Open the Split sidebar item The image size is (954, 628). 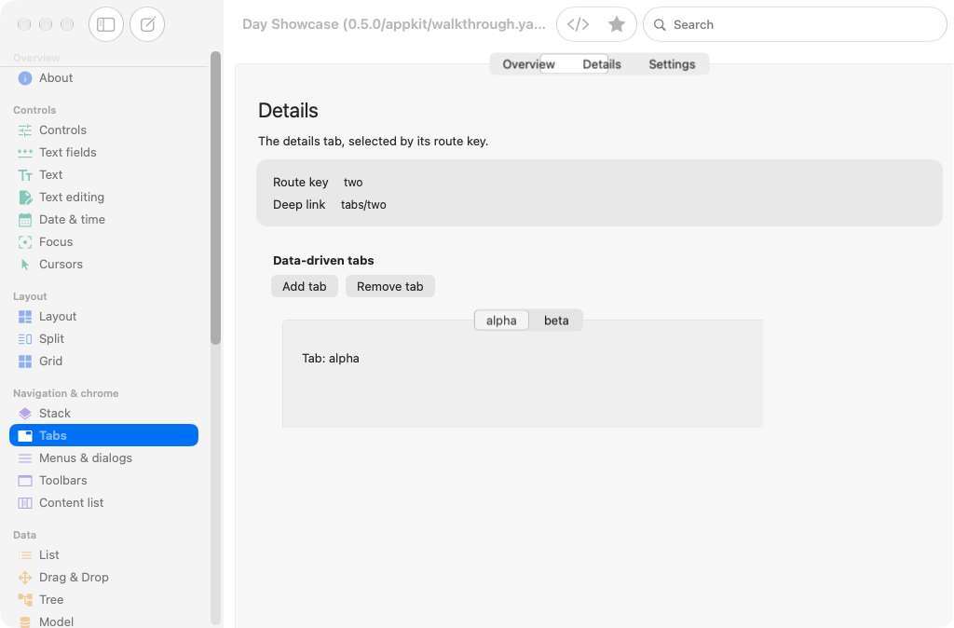104,339
